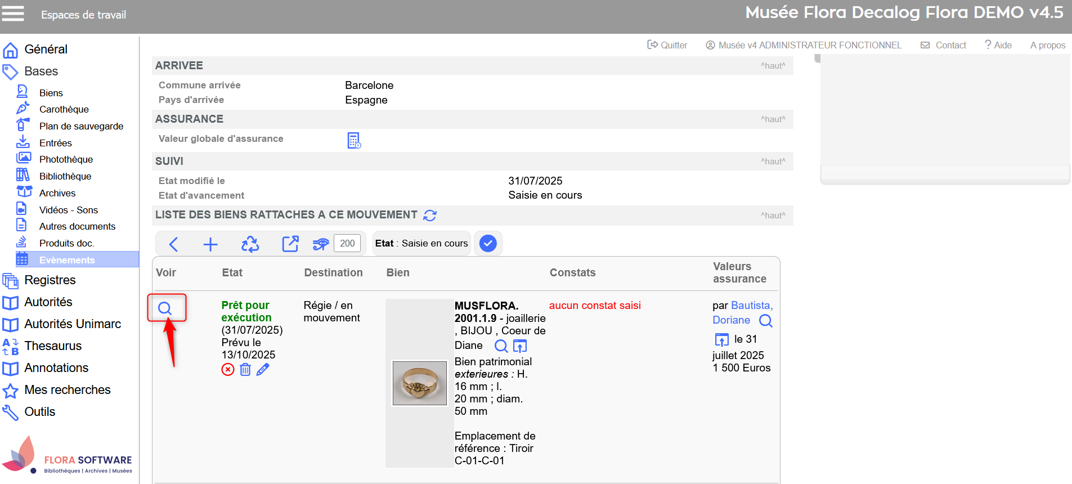The width and height of the screenshot is (1072, 484).
Task: Open the insurance value calculator icon
Action: click(x=354, y=140)
